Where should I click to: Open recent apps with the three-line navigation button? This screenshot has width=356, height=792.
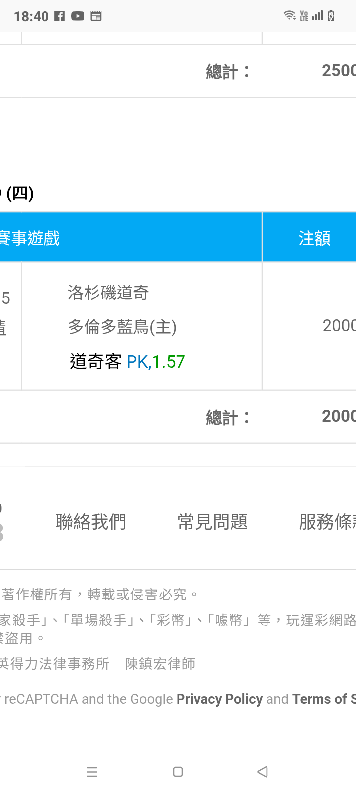(92, 772)
